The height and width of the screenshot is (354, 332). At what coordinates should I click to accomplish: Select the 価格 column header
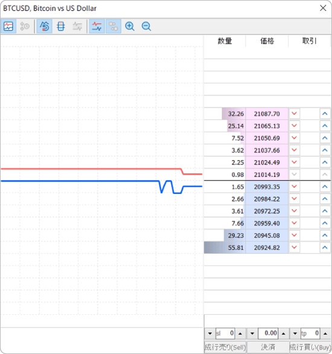(267, 41)
